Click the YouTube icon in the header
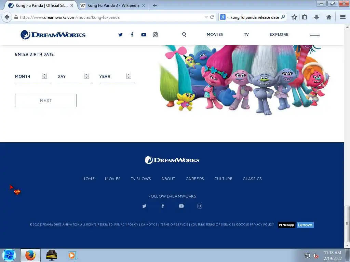 (x=144, y=34)
